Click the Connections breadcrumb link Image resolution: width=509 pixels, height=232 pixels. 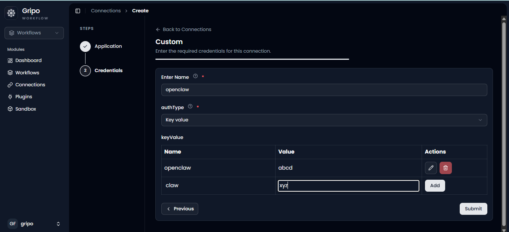(x=106, y=11)
